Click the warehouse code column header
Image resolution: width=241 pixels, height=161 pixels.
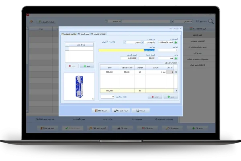point(170,68)
